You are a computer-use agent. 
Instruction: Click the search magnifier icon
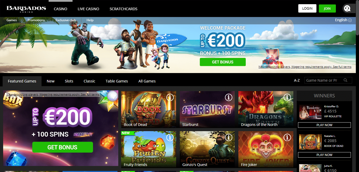[346, 80]
